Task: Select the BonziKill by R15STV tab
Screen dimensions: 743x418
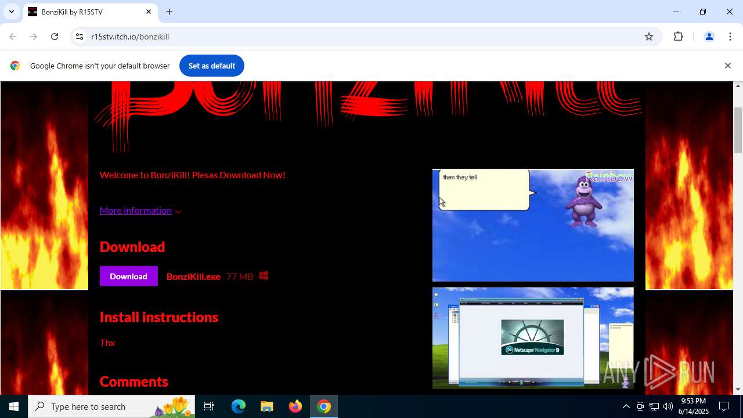Action: (x=90, y=12)
